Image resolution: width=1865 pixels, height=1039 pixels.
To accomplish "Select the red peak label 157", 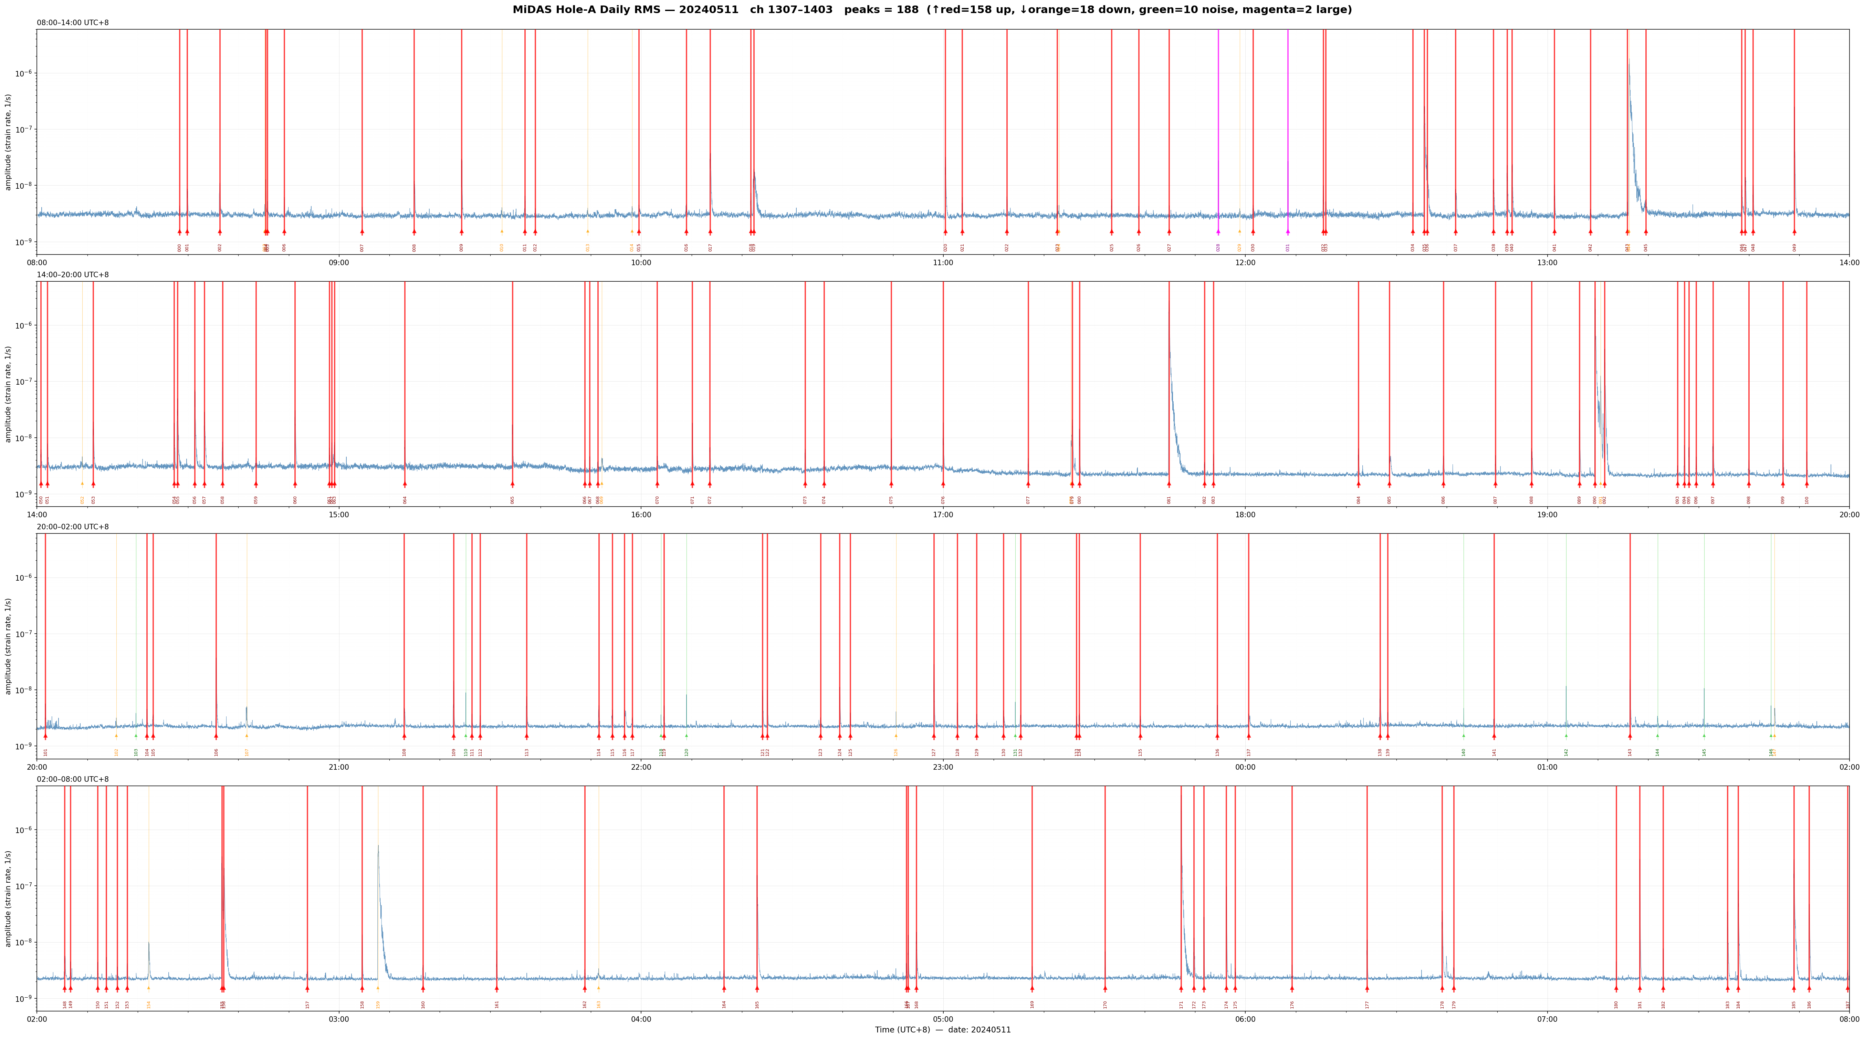I will 307,1005.
